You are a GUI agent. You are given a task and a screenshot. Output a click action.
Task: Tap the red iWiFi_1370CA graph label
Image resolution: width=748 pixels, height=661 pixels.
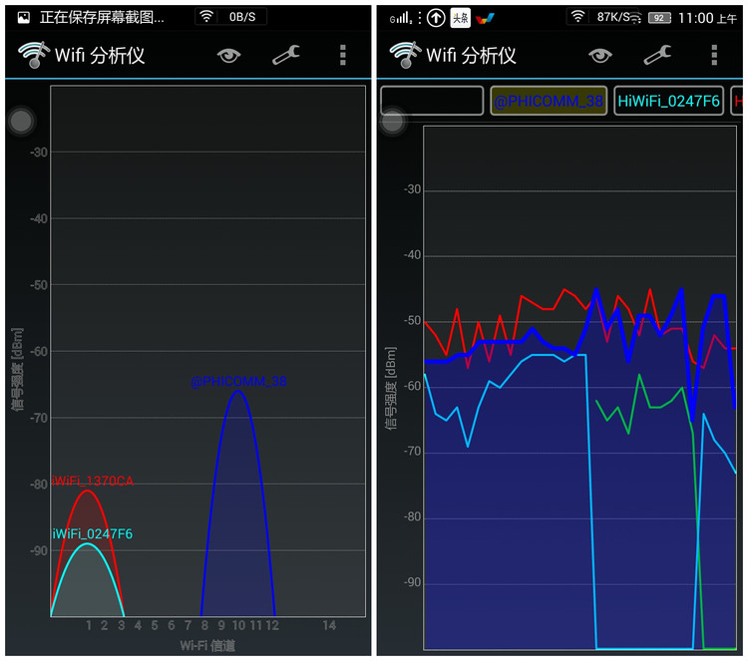point(93,482)
